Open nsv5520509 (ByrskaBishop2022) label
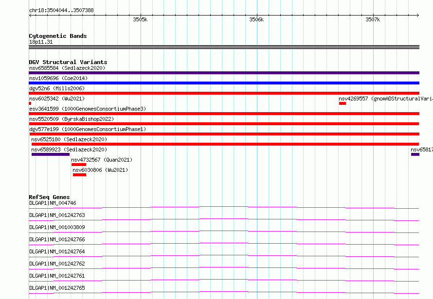Screen dimensions: 433x299 [x=72, y=119]
